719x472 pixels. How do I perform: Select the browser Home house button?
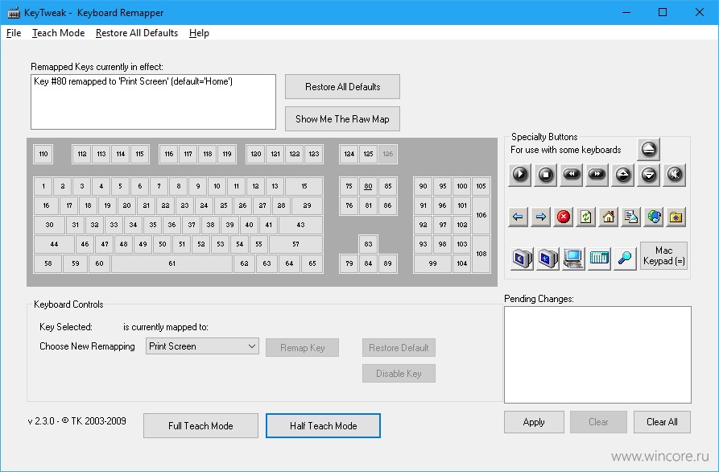609,217
